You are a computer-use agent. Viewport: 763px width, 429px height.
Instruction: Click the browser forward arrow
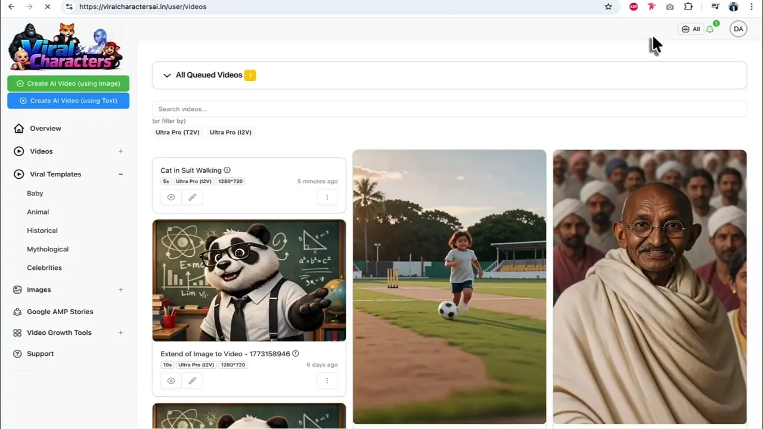29,7
